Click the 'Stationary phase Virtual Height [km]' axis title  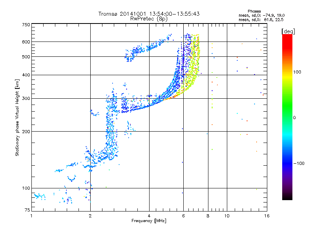(x=17, y=118)
